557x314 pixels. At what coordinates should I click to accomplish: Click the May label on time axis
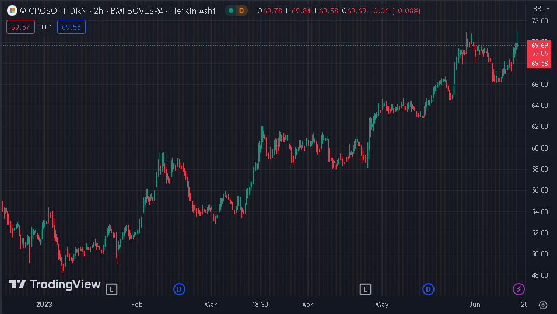[x=382, y=305]
